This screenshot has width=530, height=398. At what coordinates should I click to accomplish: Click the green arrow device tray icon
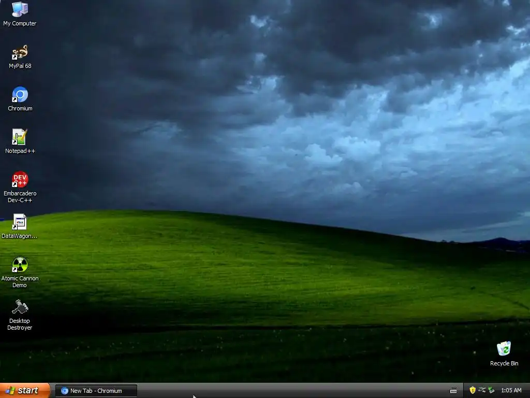pos(492,390)
